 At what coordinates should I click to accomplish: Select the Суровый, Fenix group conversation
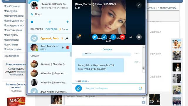50,38
